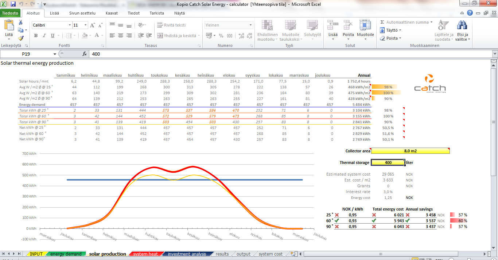Click the Decrease Decimal icon
Image resolution: width=498 pixels, height=260 pixels.
click(x=249, y=36)
